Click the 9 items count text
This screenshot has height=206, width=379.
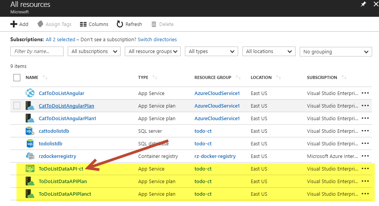coord(18,66)
